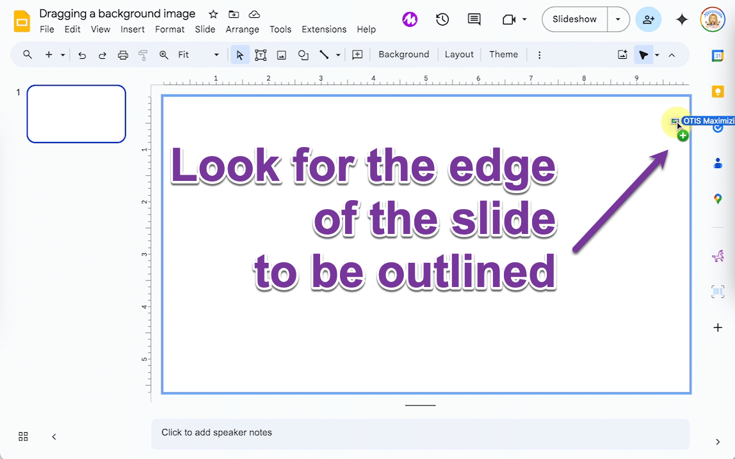
Task: Show more toolbar options three dots
Action: point(540,55)
